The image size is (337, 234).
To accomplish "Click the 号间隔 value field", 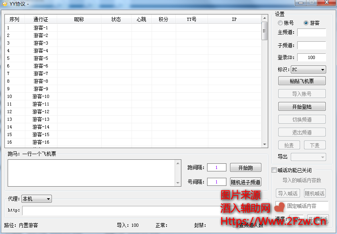I will (217, 182).
